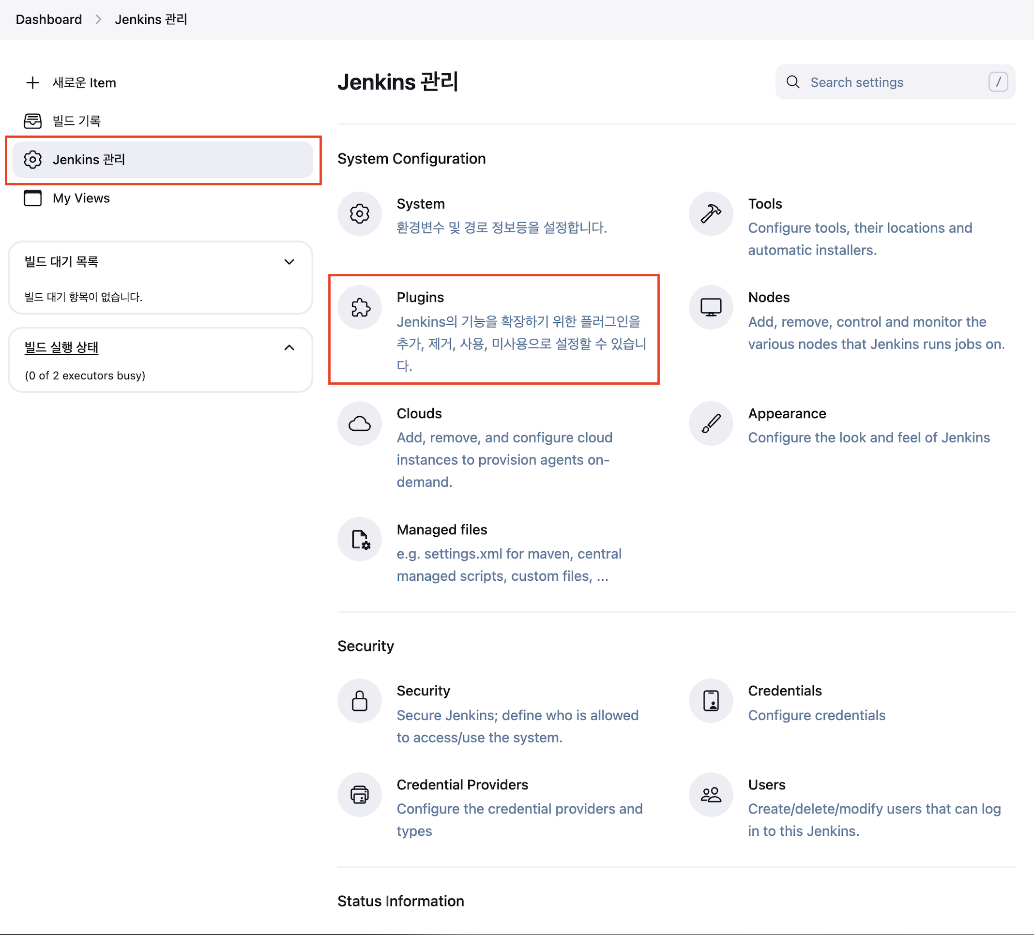The height and width of the screenshot is (935, 1034).
Task: Click the Plugins puzzle piece icon
Action: point(359,307)
